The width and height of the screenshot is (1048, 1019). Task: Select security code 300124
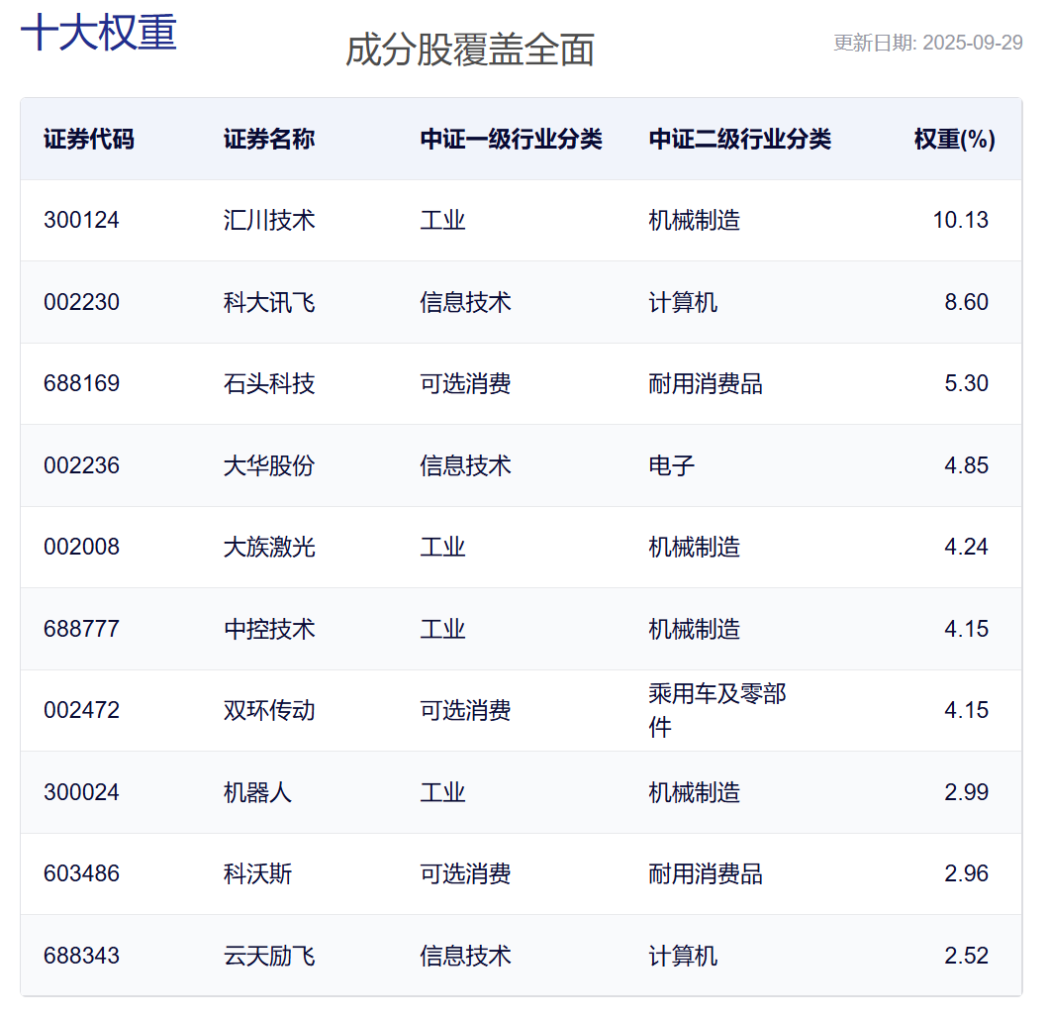click(81, 220)
